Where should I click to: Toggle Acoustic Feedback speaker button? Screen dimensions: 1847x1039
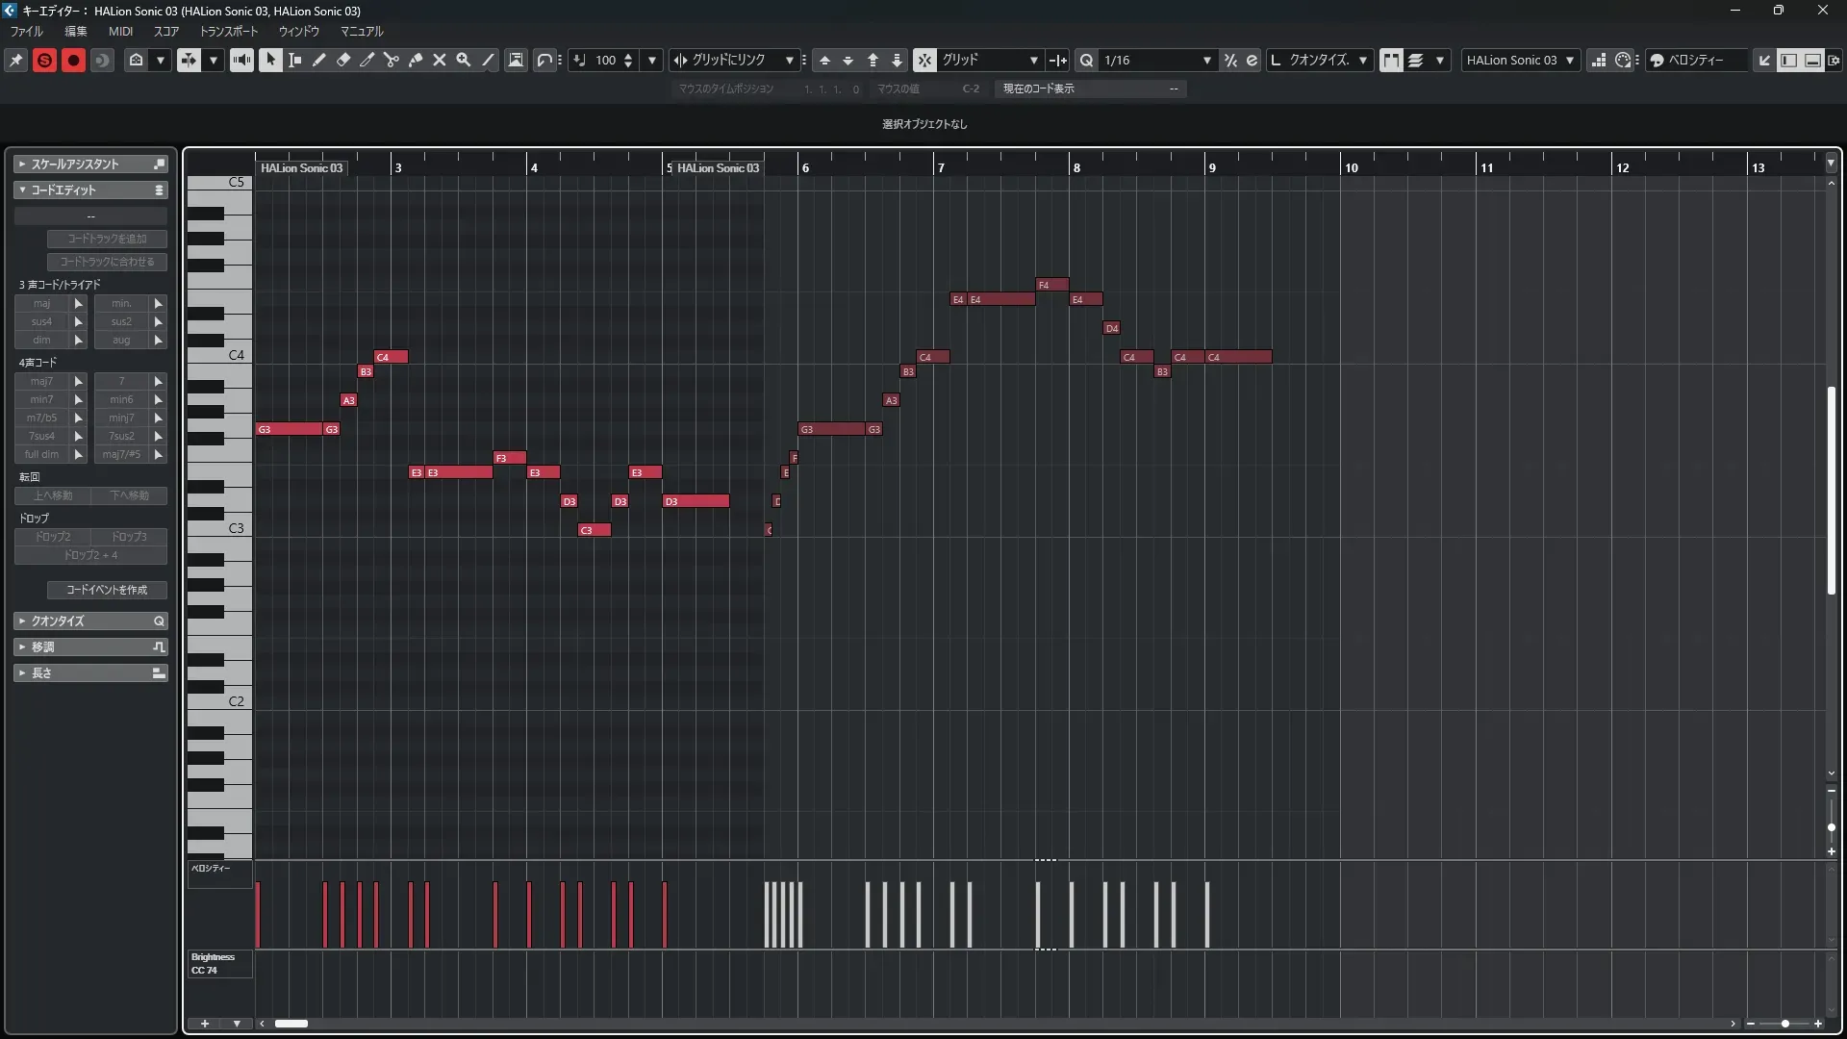tap(241, 60)
